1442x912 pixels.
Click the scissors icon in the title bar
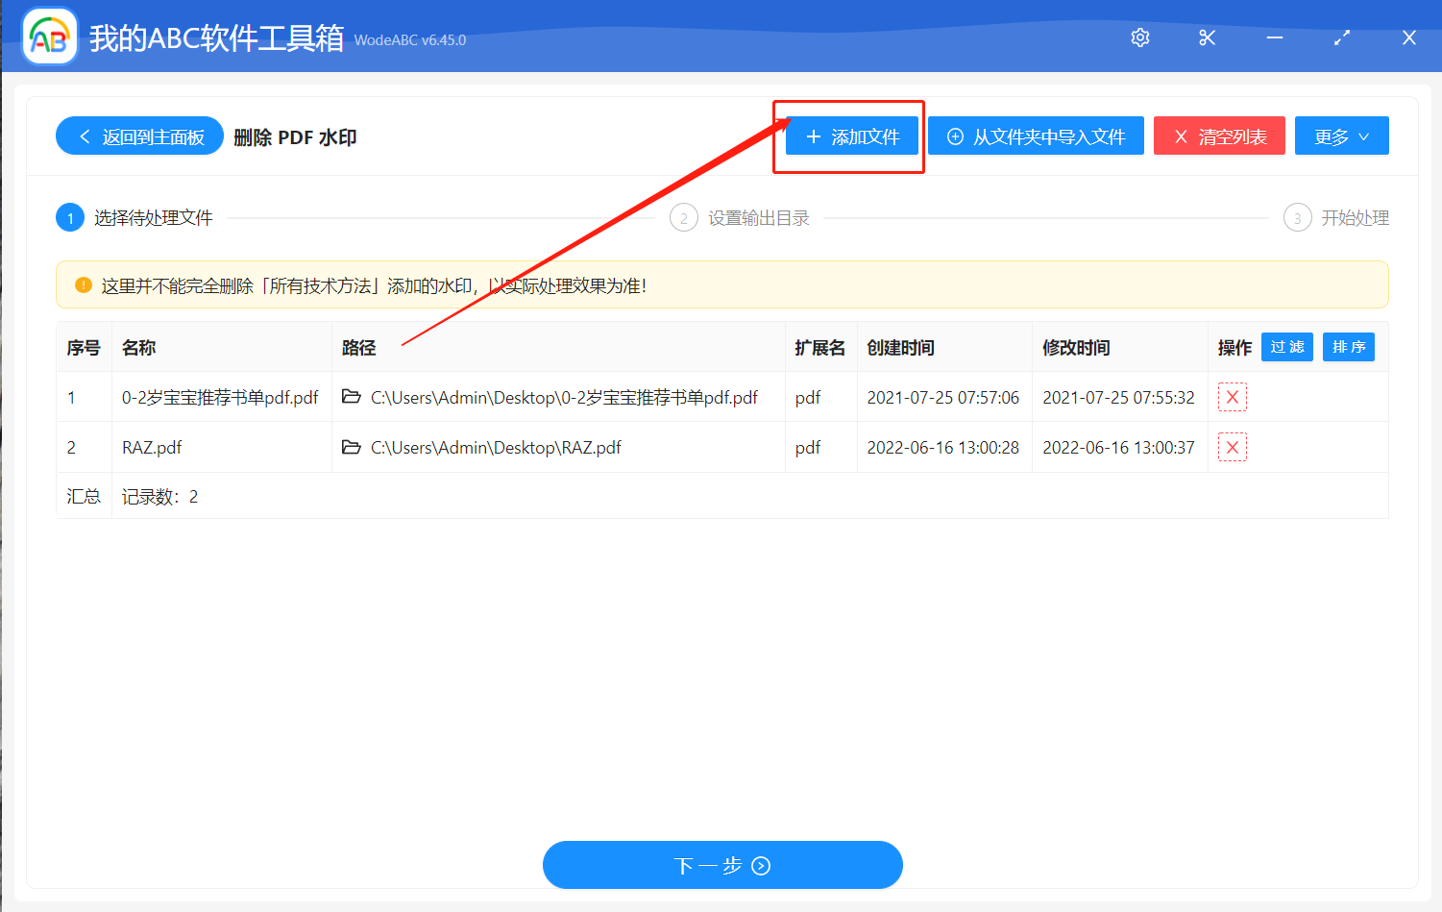(x=1207, y=37)
